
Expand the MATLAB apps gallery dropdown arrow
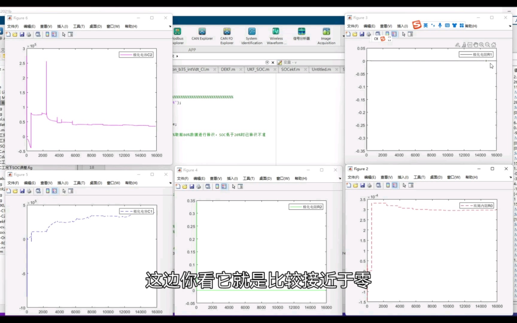343,36
